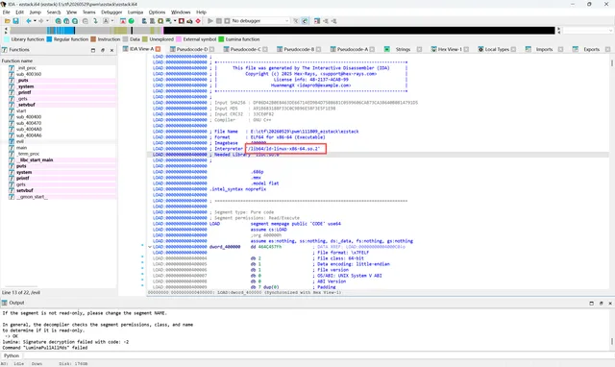615x367 pixels.
Task: Click the Function name column header
Action: (58, 61)
